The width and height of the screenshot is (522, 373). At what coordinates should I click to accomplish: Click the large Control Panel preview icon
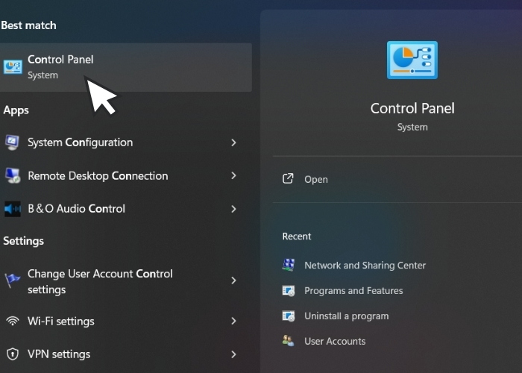412,61
